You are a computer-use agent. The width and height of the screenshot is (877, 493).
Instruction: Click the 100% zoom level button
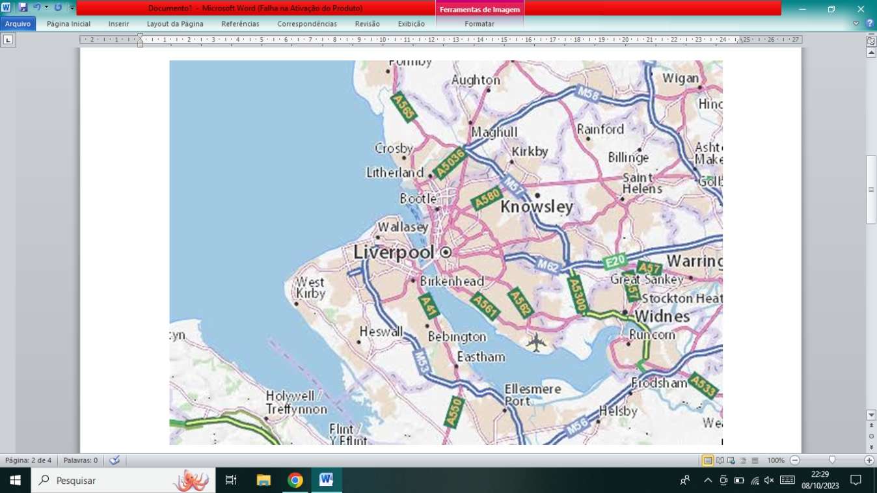776,460
